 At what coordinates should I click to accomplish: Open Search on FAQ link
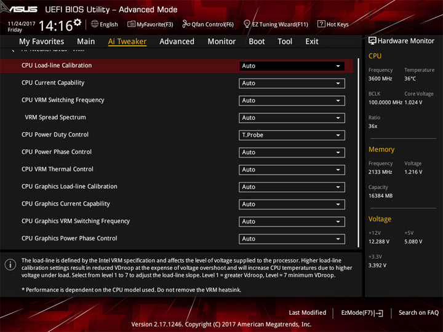(x=418, y=312)
